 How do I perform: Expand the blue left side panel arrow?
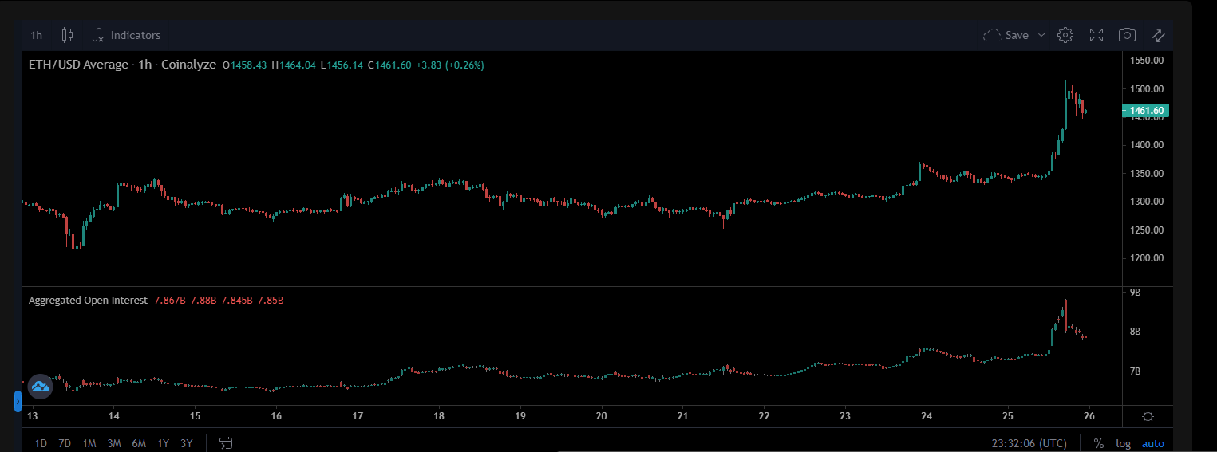18,401
